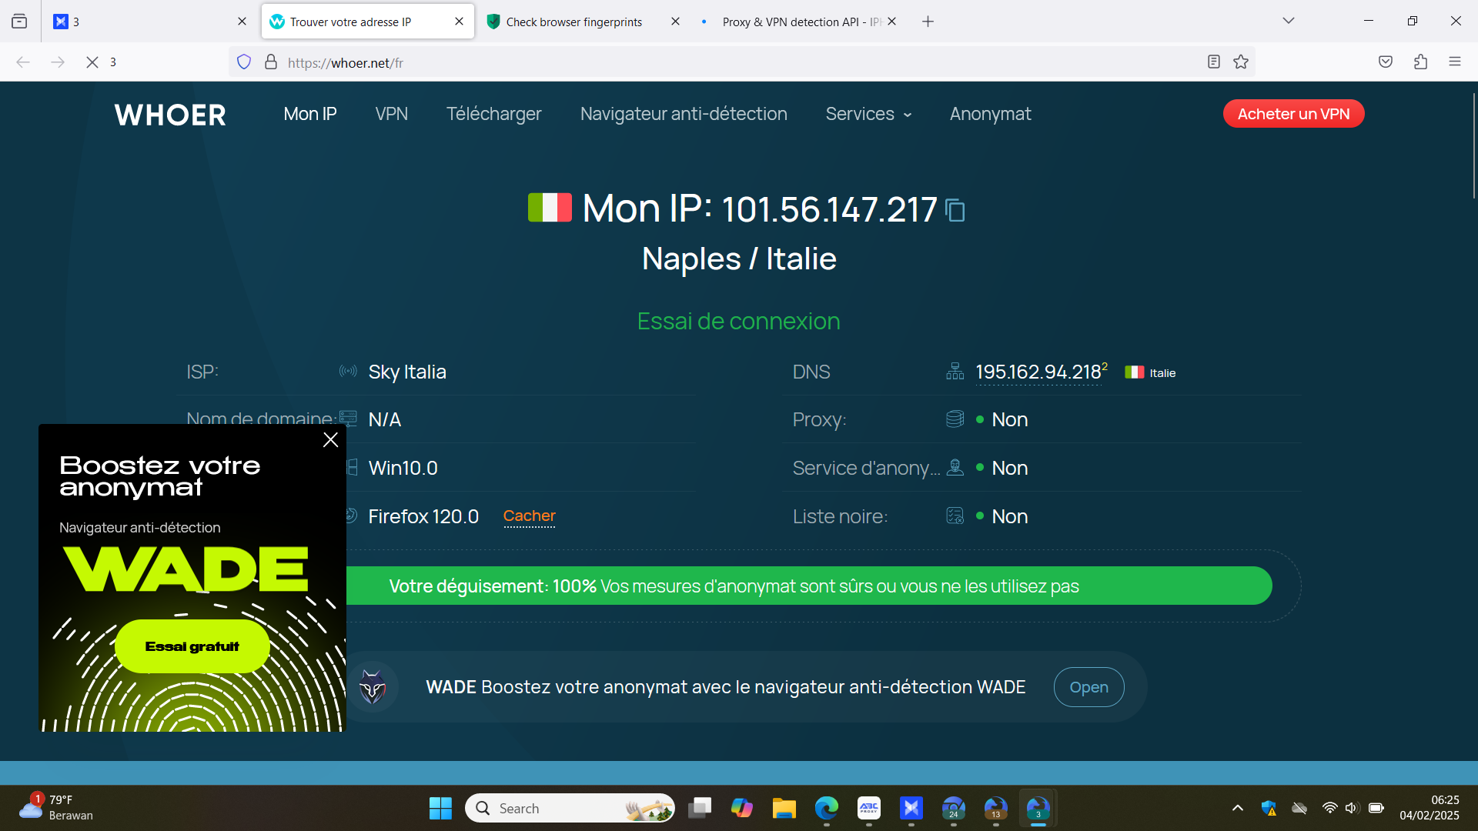Click the Windows Security tray icon

click(x=1269, y=808)
